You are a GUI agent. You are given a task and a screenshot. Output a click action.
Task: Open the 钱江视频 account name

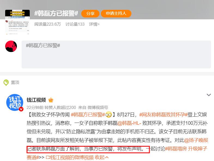pyautogui.click(x=36, y=100)
